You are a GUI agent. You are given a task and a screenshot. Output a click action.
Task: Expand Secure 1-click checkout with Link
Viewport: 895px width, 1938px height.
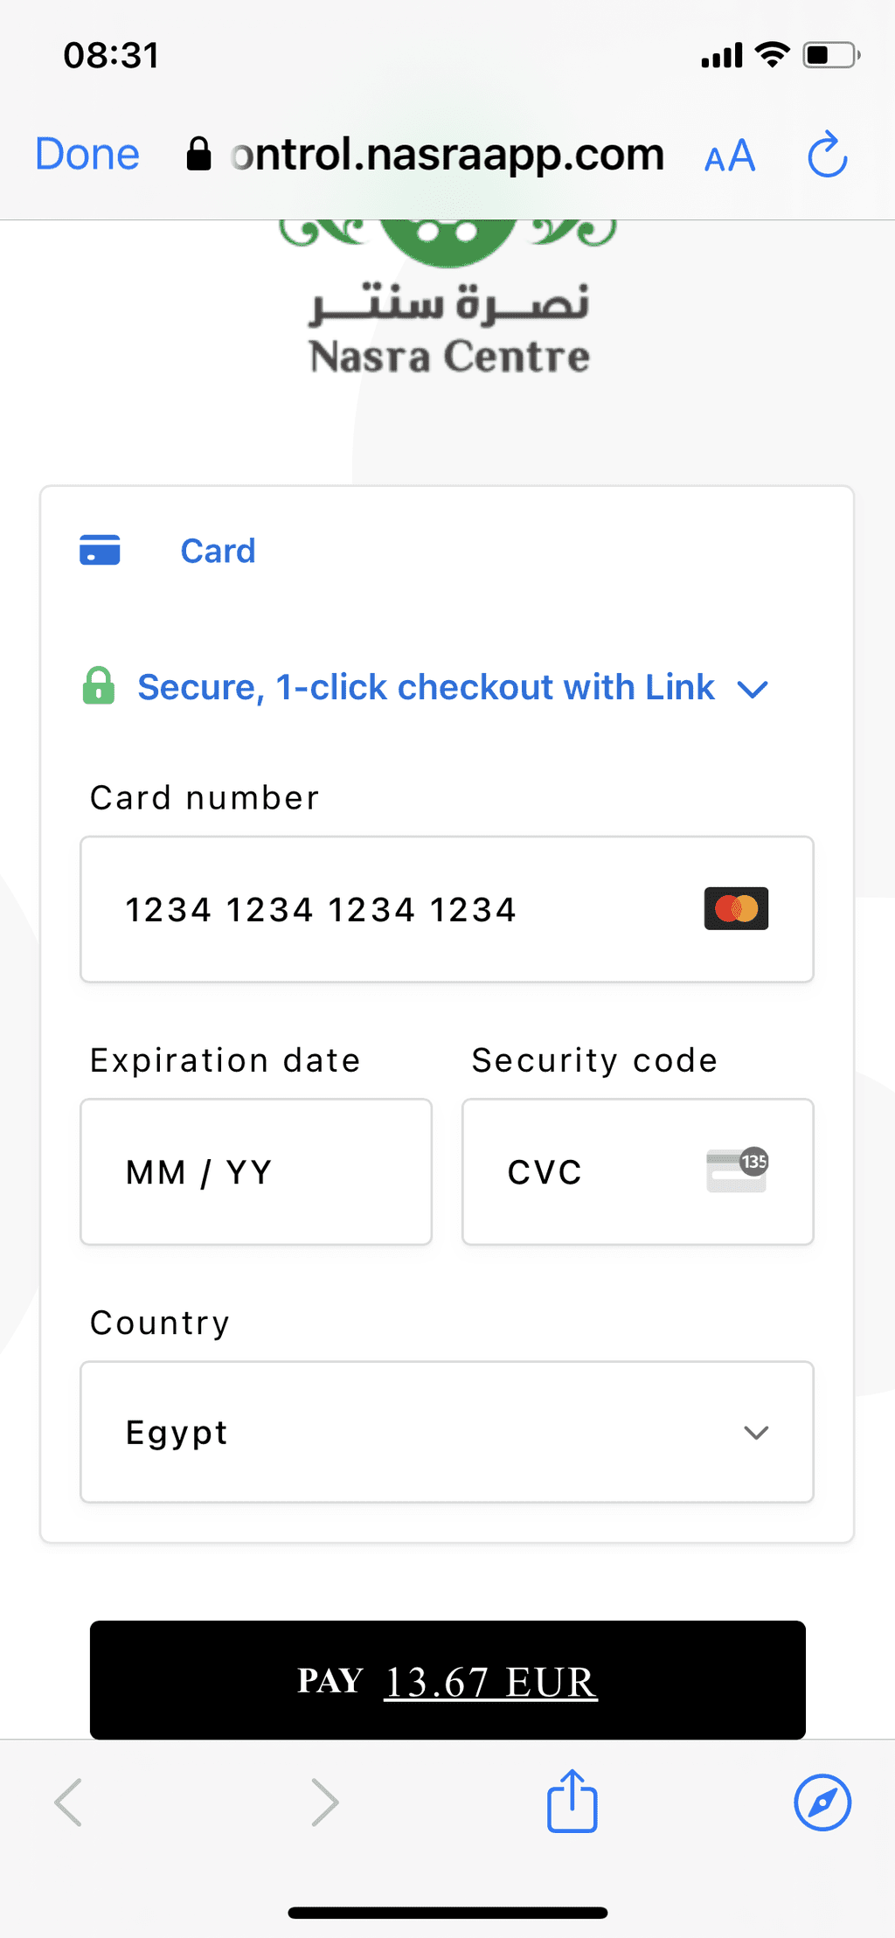point(453,687)
